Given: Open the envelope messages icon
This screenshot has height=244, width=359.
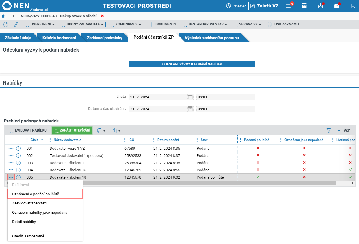Looking at the screenshot, I should (x=337, y=6).
